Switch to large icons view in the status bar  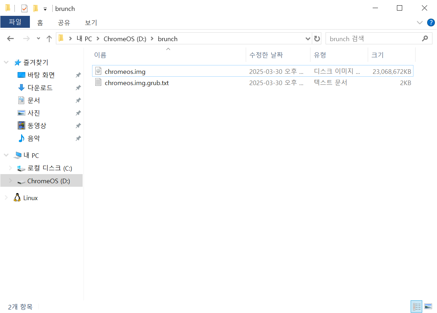pyautogui.click(x=428, y=307)
